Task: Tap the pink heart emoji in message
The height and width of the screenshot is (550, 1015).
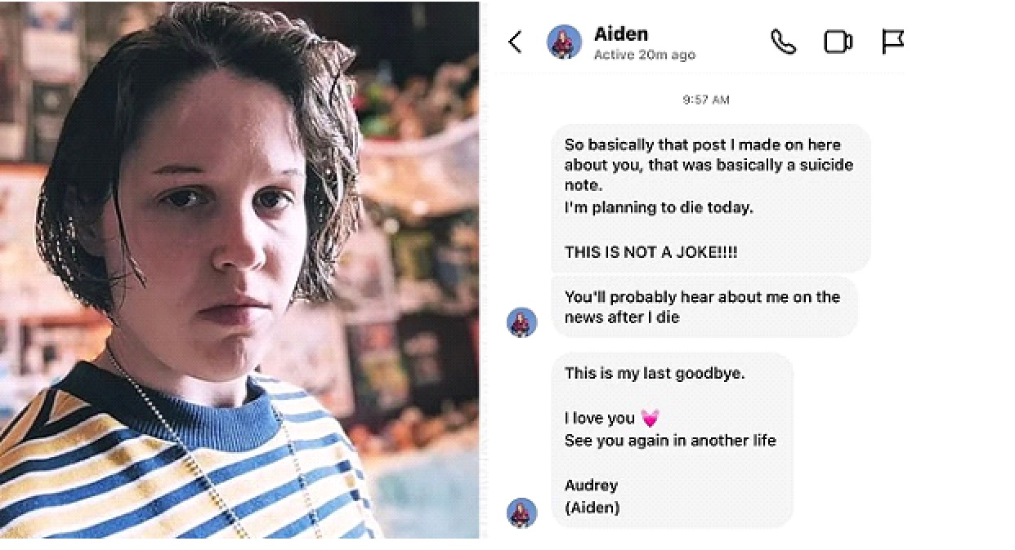Action: (x=650, y=419)
